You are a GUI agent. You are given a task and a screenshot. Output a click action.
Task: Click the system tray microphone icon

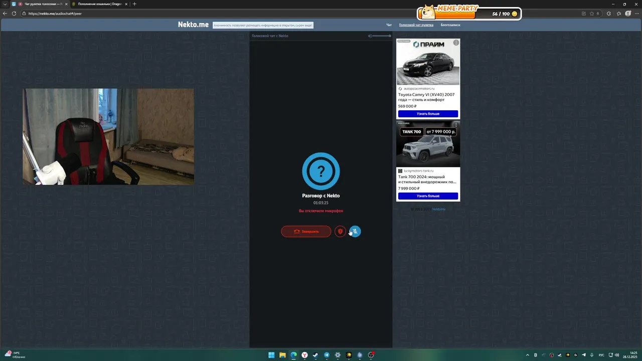592,355
